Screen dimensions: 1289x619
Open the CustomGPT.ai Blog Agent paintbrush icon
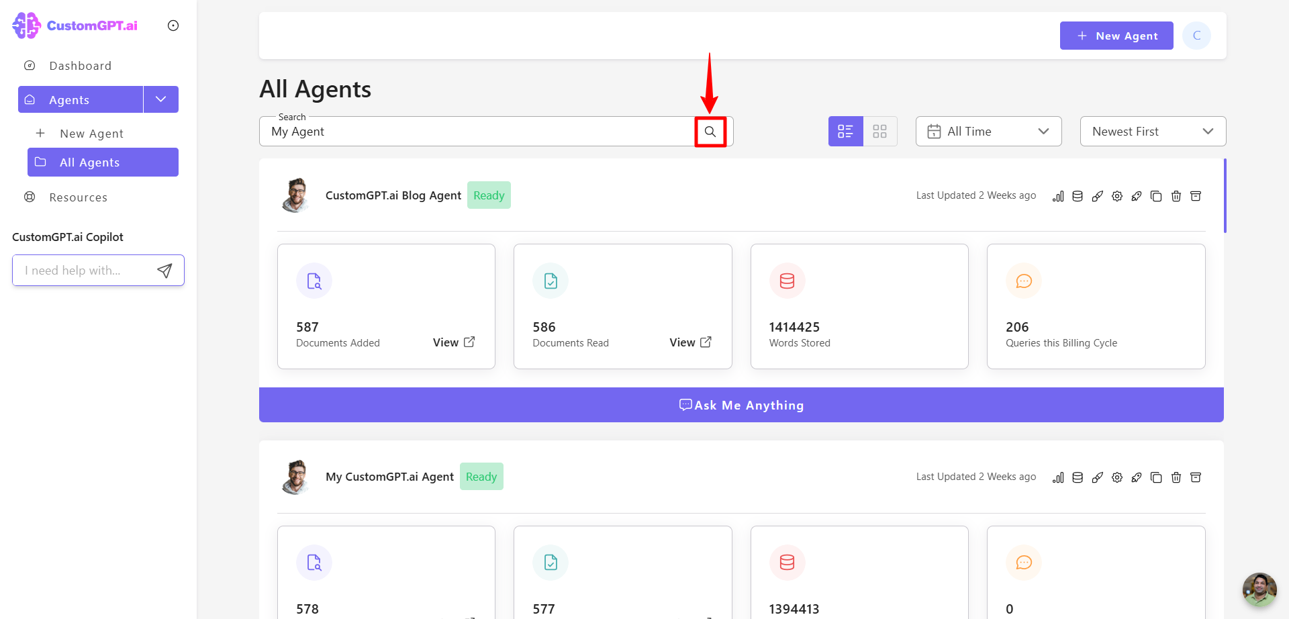1098,196
